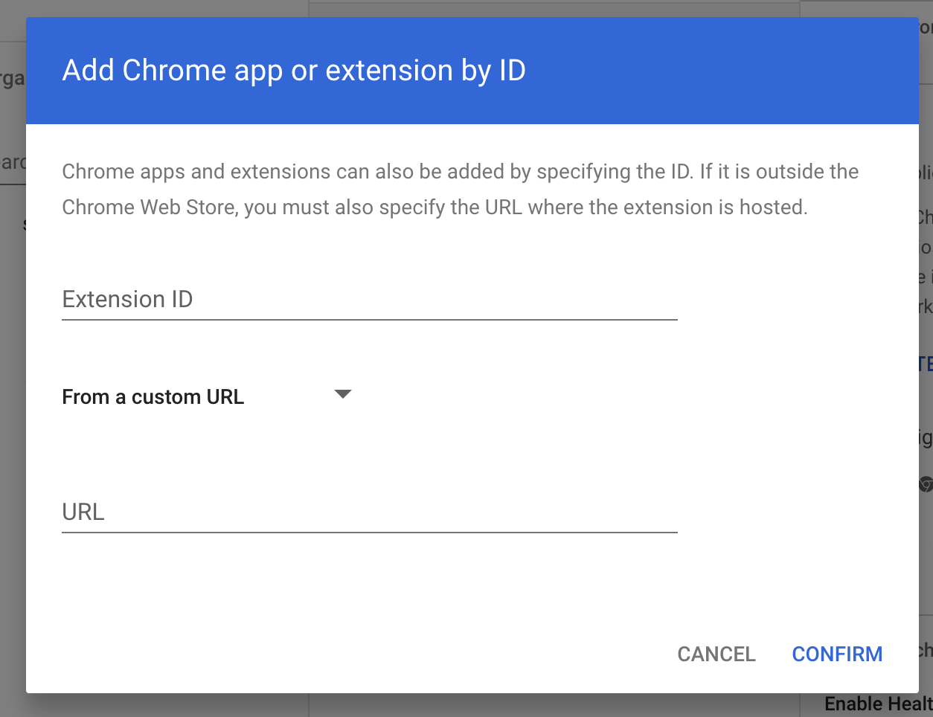Click the "Extension ID" placeholder label
Viewport: 933px width, 717px height.
[127, 300]
